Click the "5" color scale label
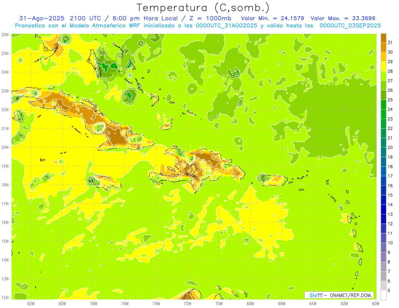Screen dimensions: 399x308 (x=389, y=291)
